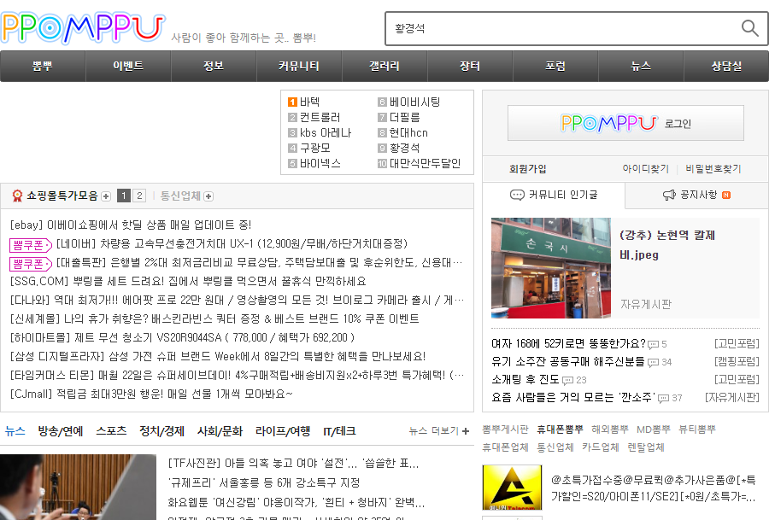Click the PPOMPPU 로그인 button

click(x=625, y=123)
